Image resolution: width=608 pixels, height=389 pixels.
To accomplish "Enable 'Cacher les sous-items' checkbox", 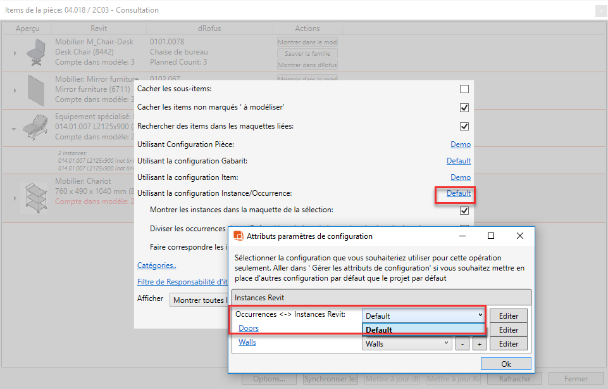I will 464,89.
